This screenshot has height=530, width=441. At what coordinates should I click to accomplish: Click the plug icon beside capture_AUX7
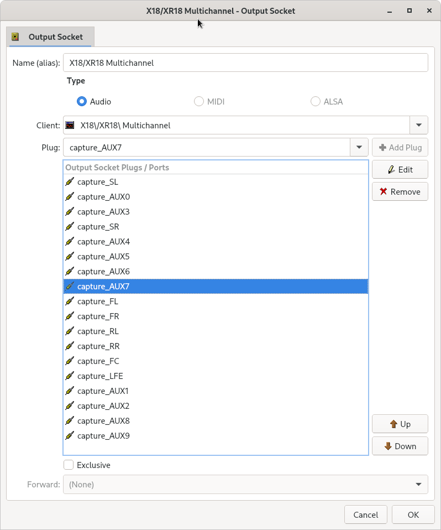[70, 286]
